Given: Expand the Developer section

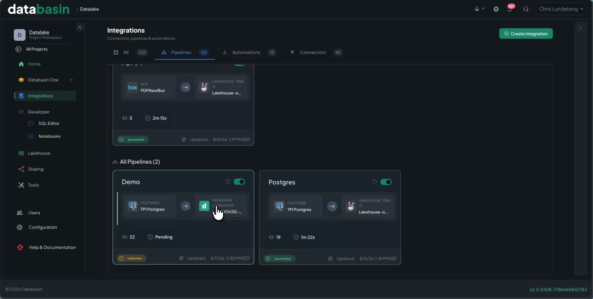Looking at the screenshot, I should pyautogui.click(x=39, y=112).
